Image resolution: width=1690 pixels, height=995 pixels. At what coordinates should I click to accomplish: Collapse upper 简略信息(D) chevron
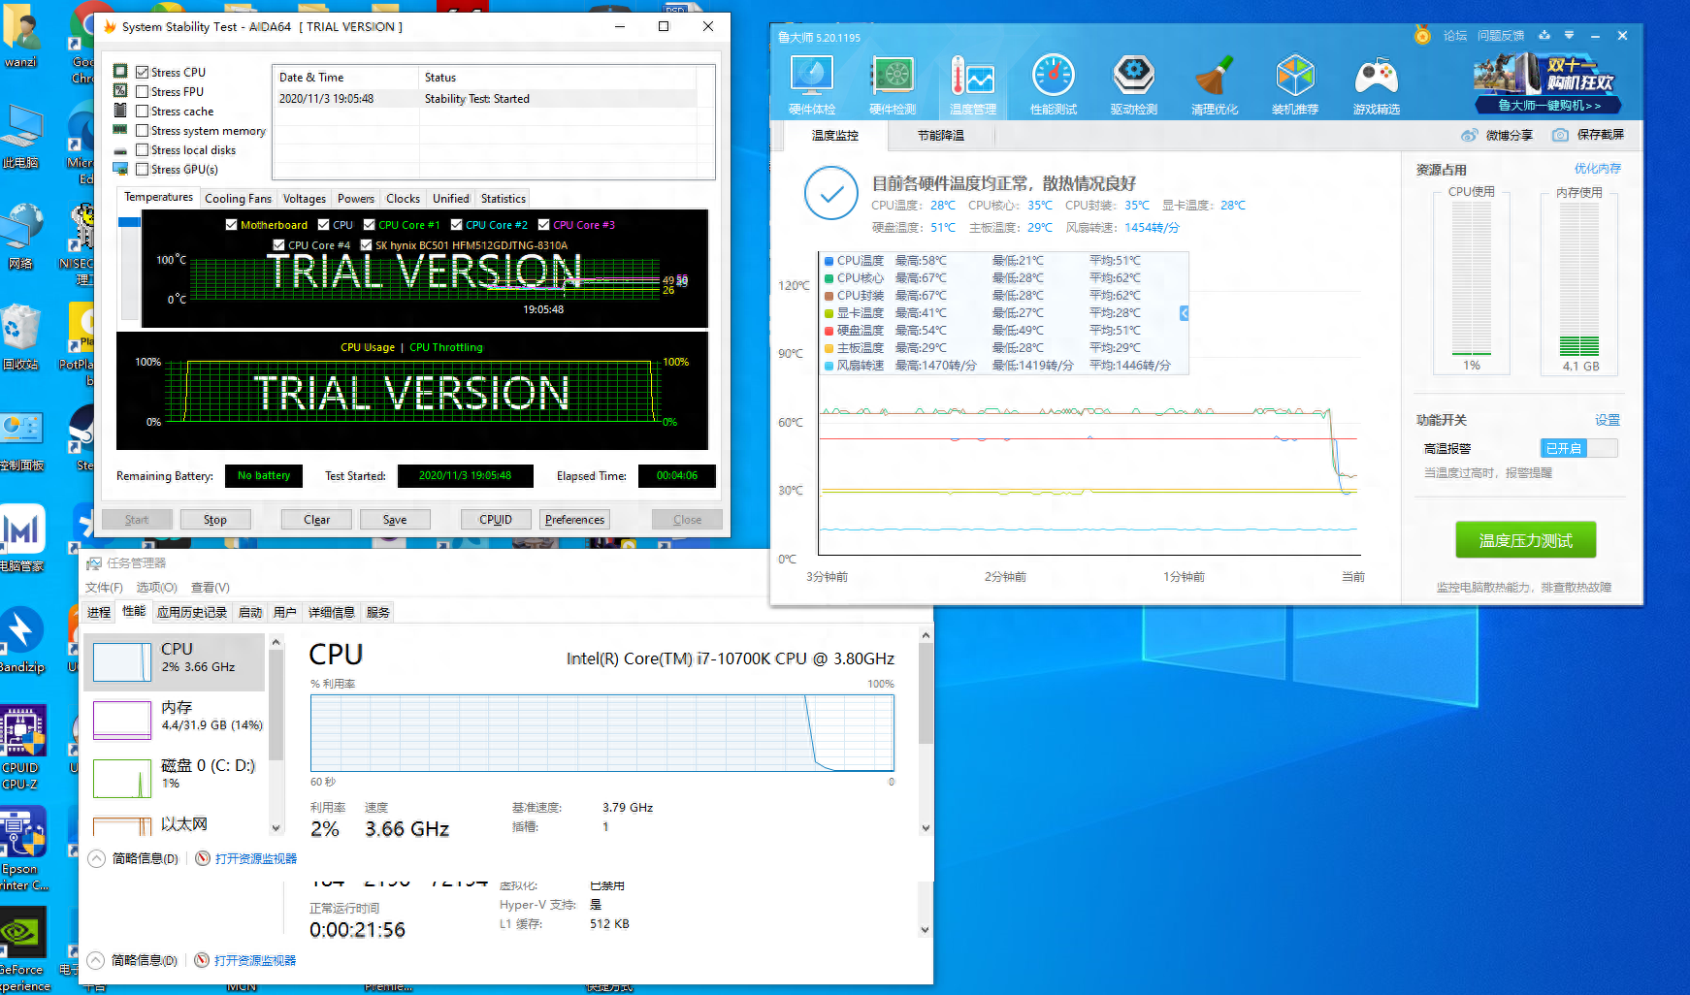96,858
